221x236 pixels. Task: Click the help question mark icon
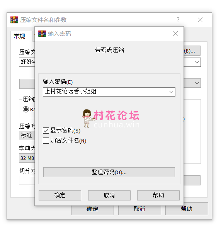(178, 20)
